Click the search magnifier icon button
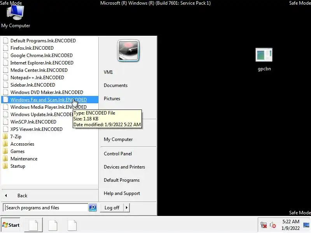This screenshot has width=311, height=233. (x=93, y=208)
